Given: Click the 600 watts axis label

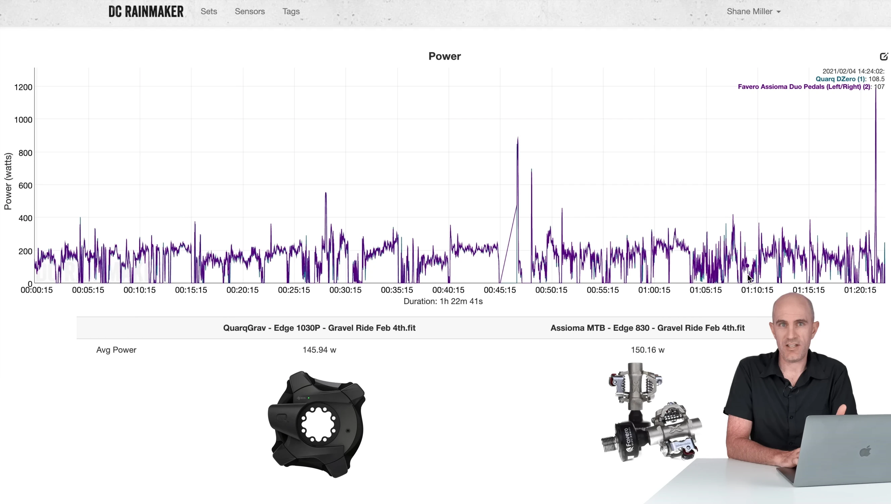Looking at the screenshot, I should tap(25, 186).
